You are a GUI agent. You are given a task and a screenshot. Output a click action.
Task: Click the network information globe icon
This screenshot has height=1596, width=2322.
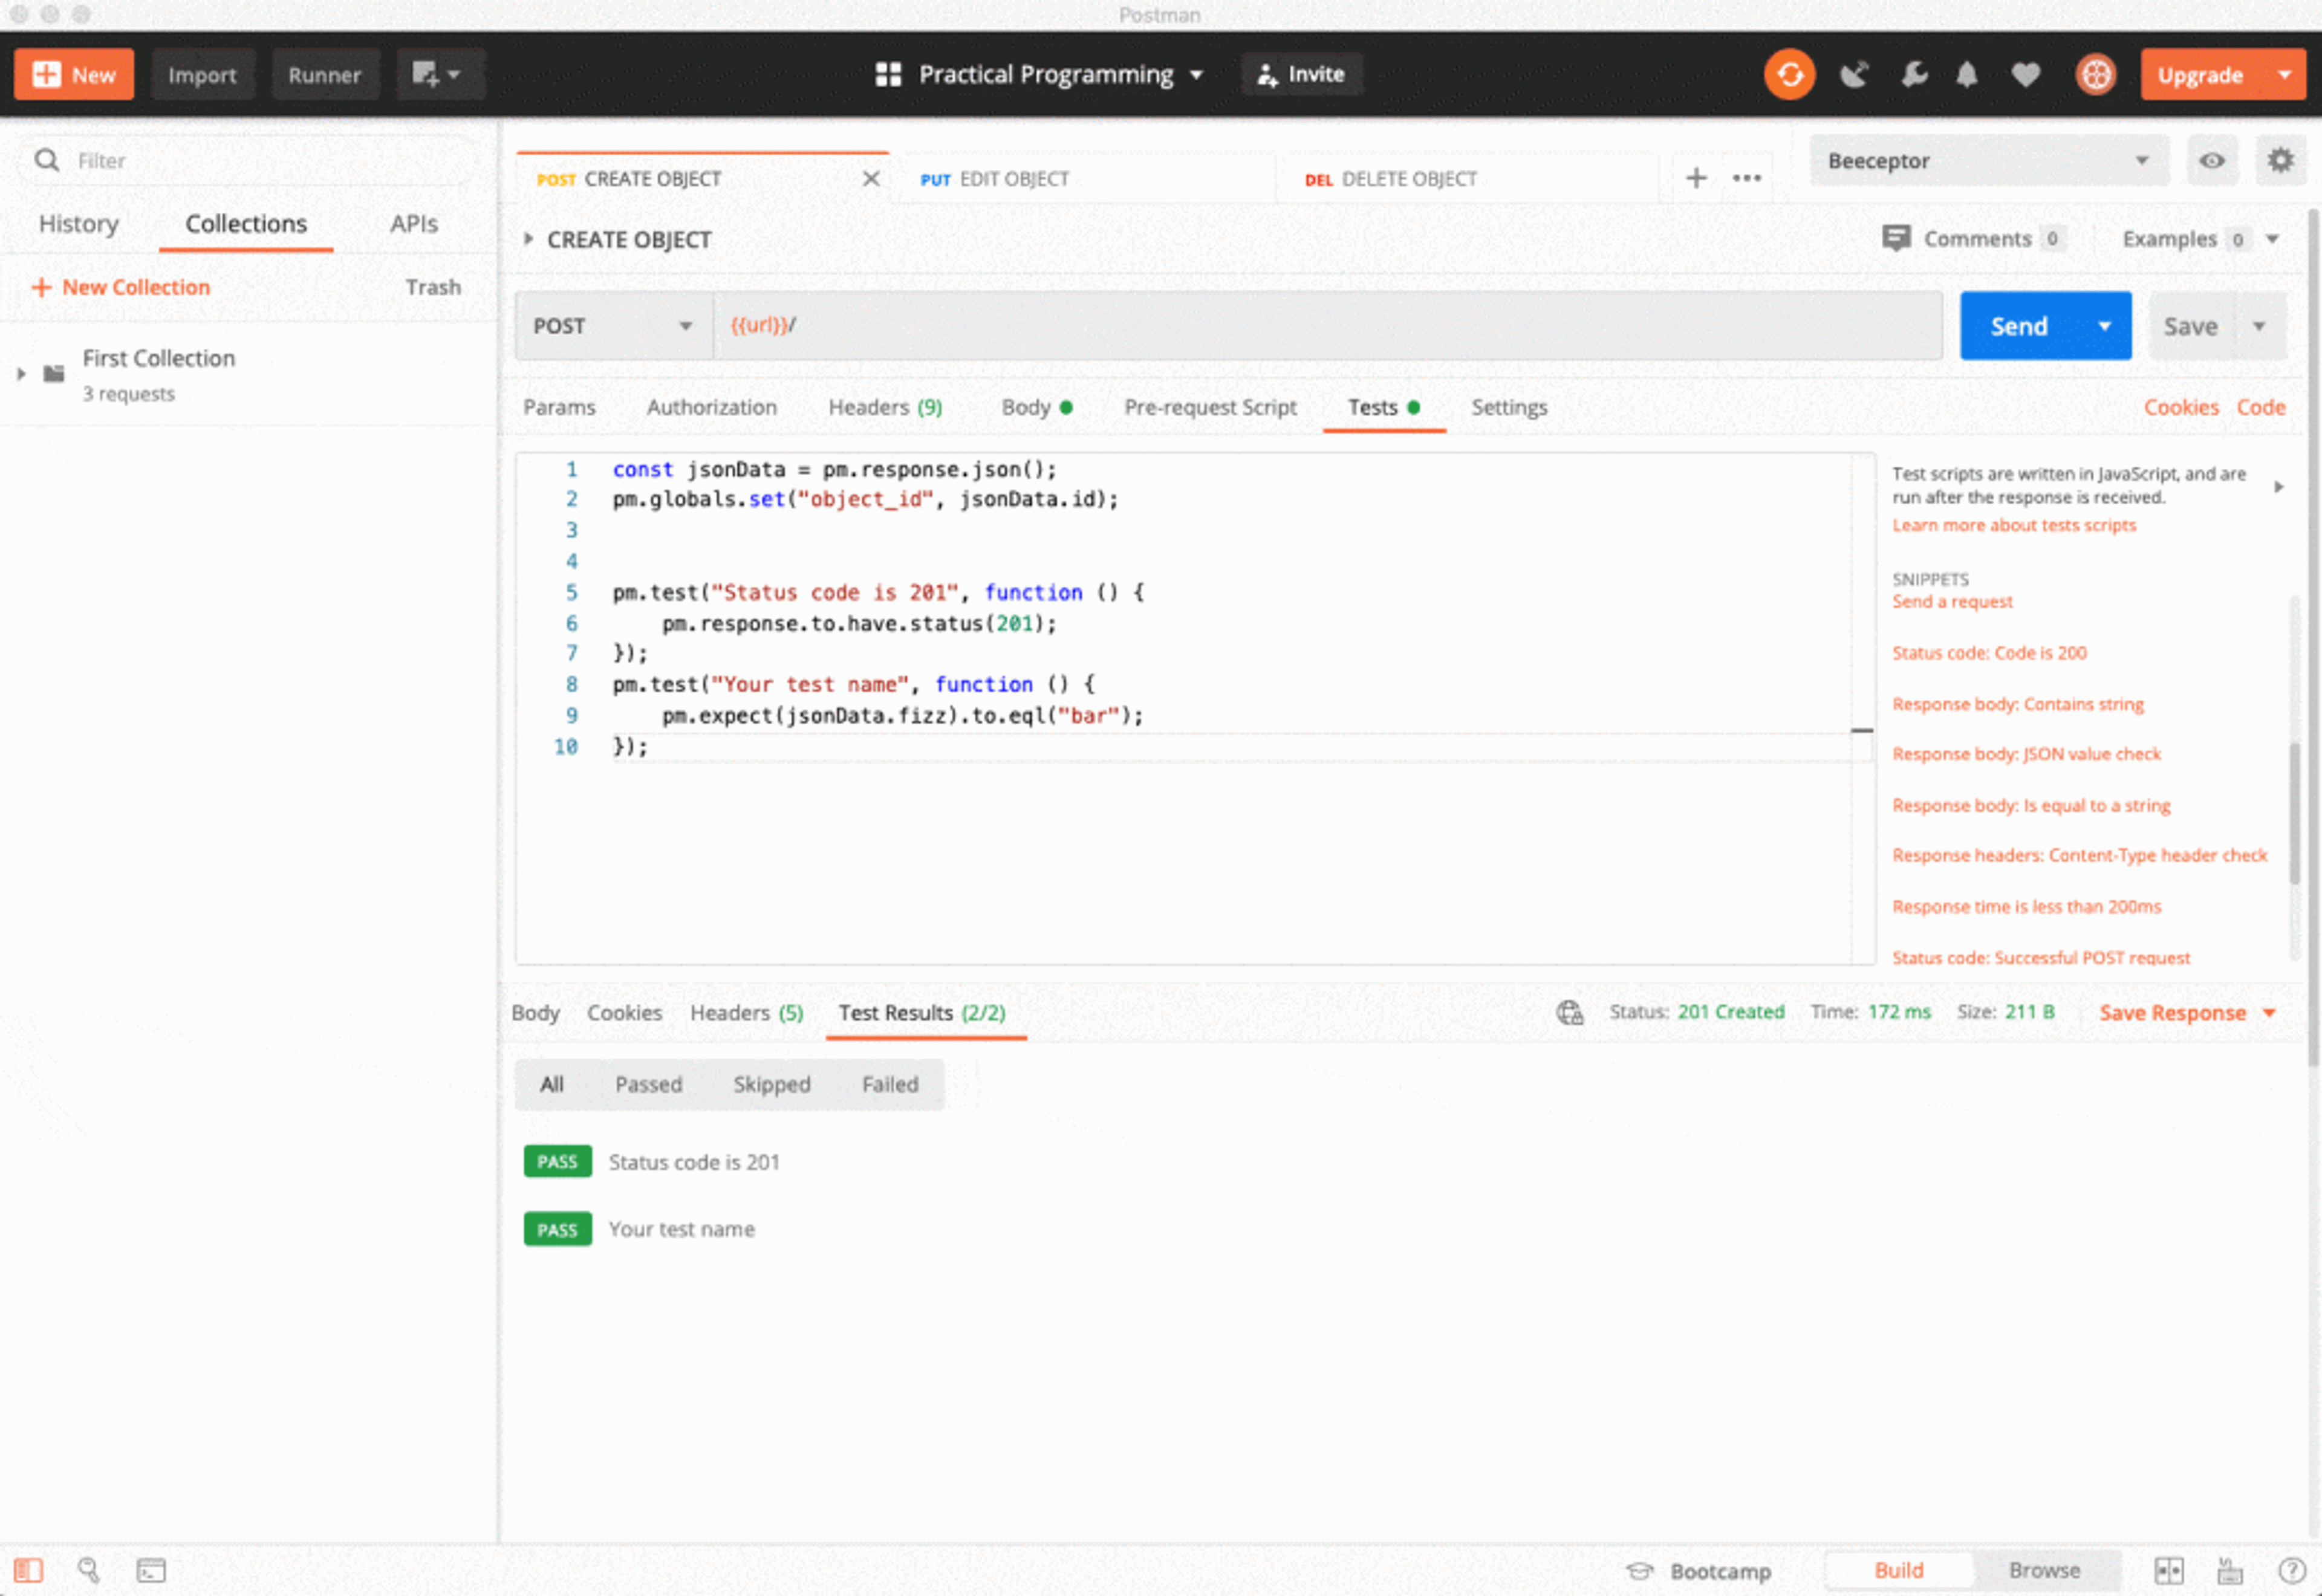coord(1569,1012)
